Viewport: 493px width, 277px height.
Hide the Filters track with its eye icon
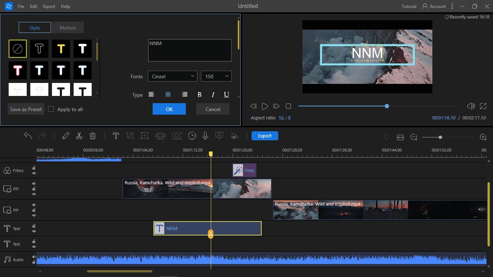pyautogui.click(x=34, y=173)
